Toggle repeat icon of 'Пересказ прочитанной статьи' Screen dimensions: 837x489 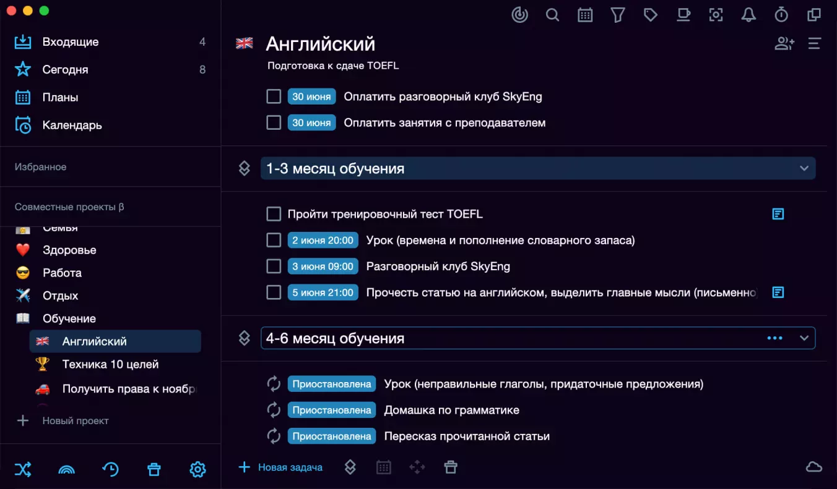274,436
